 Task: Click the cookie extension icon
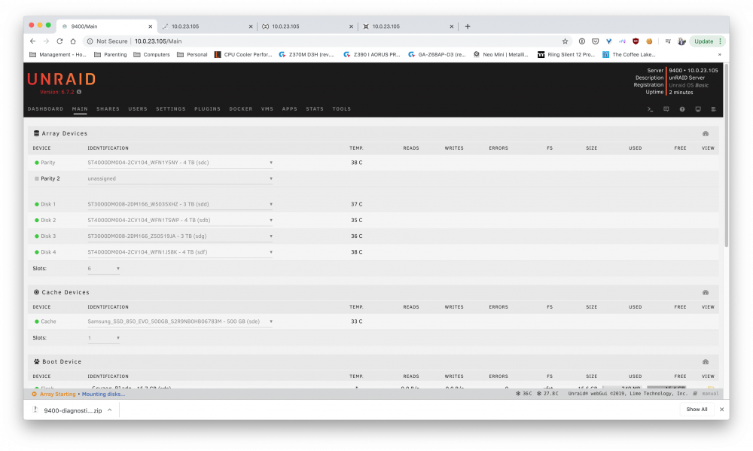click(x=649, y=41)
